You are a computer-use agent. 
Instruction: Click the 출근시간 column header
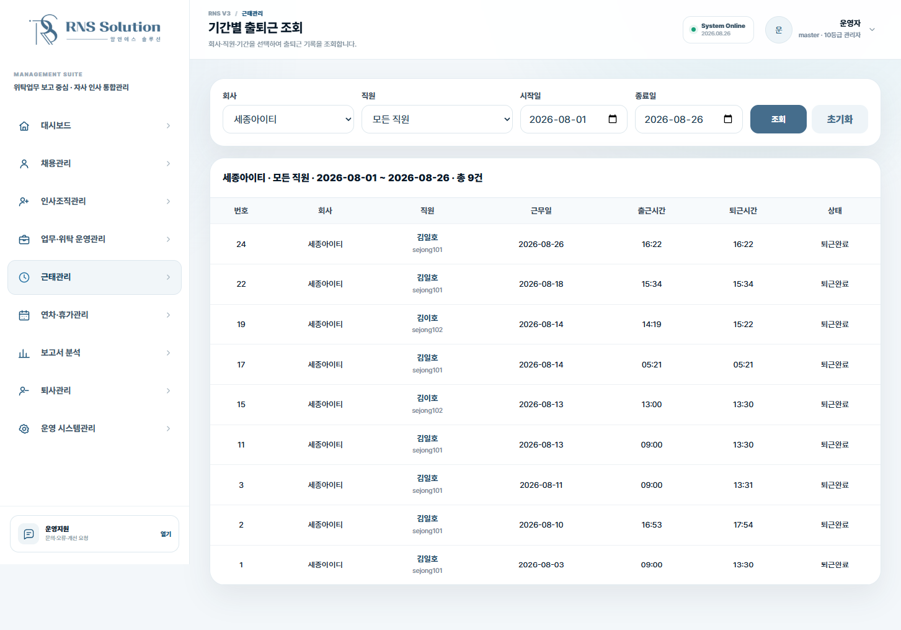(652, 211)
